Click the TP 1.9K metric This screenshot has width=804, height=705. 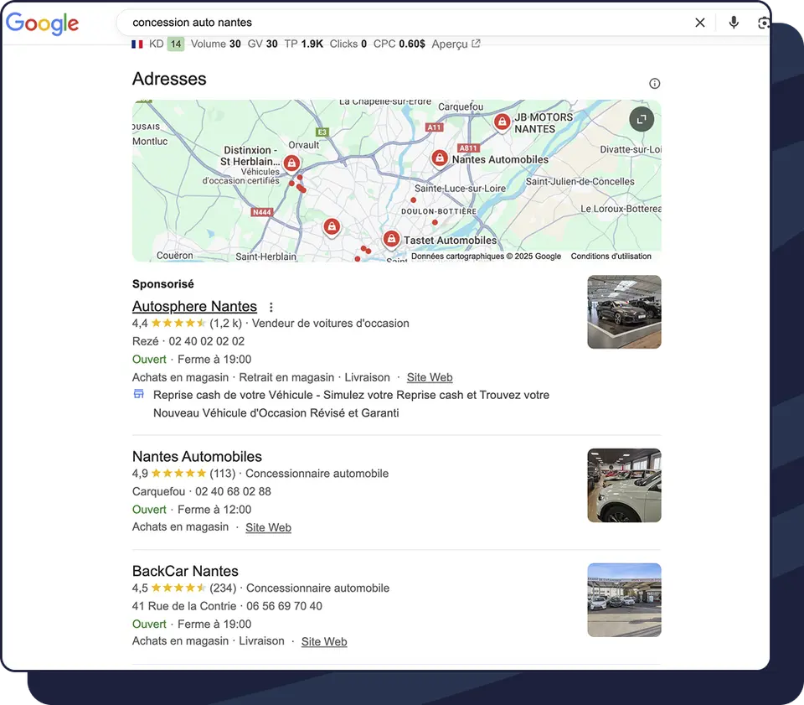point(303,44)
